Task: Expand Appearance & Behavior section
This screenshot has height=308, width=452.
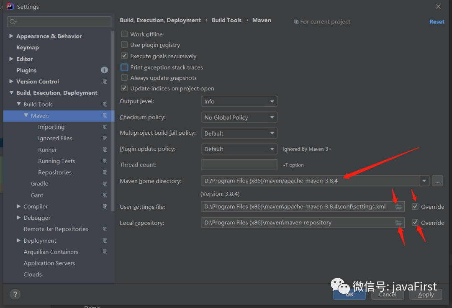Action: (x=11, y=36)
